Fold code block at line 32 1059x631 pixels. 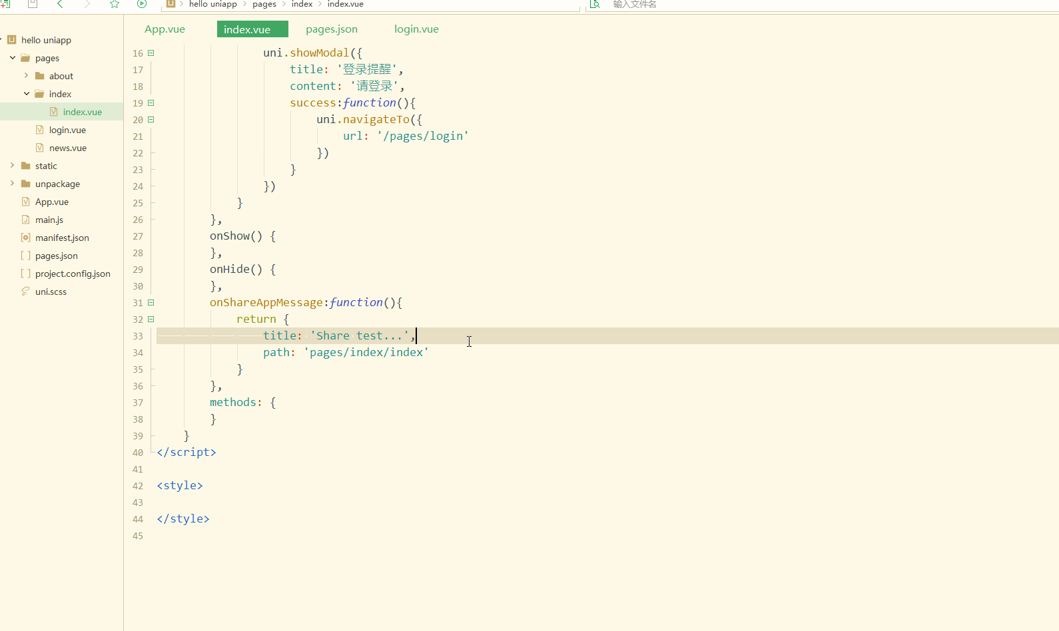coord(151,319)
